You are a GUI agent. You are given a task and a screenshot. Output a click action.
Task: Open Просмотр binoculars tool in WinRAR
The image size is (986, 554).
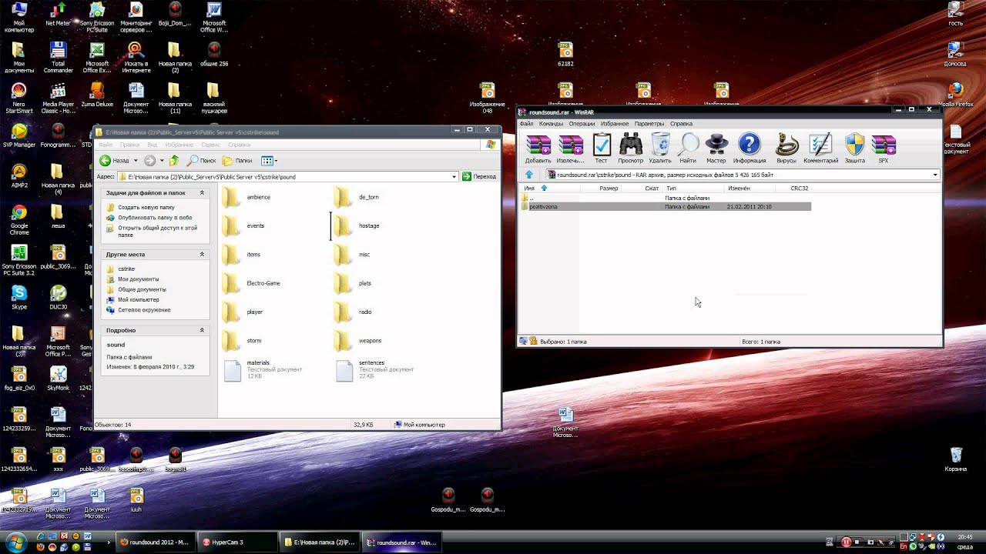click(x=630, y=148)
